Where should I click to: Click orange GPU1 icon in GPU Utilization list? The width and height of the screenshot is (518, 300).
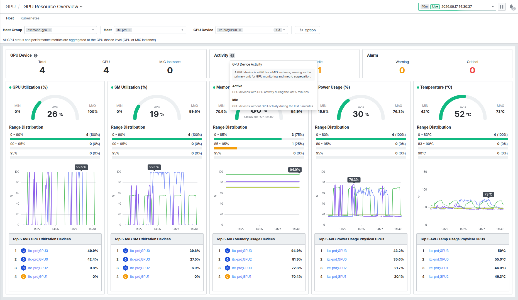(x=23, y=277)
